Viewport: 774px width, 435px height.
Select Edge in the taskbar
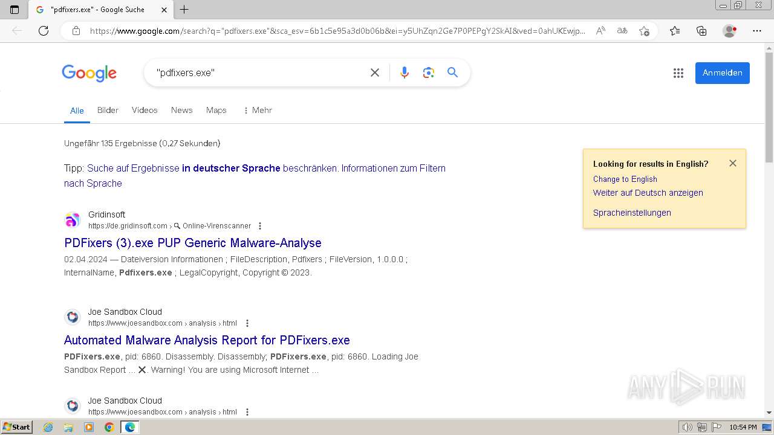(130, 427)
